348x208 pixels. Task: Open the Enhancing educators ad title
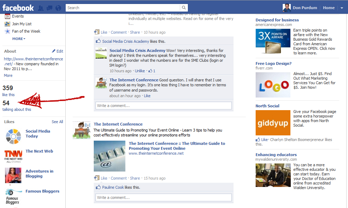tap(276, 155)
